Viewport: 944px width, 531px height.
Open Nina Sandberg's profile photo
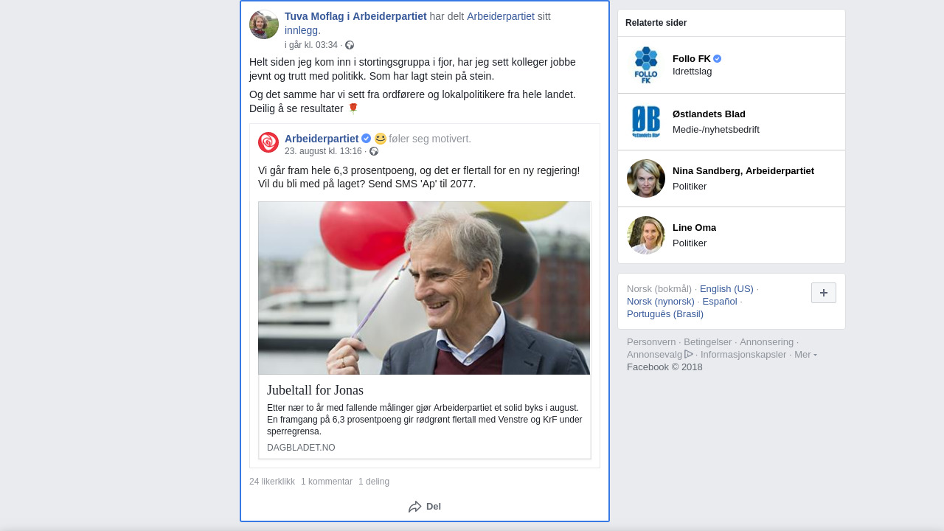[646, 178]
